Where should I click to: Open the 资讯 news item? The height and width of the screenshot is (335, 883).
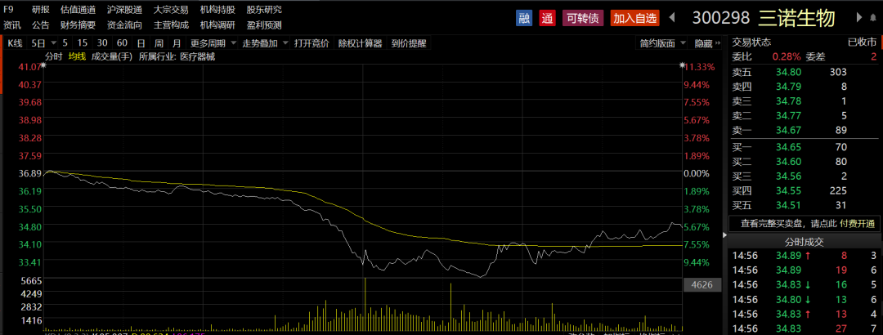click(11, 25)
